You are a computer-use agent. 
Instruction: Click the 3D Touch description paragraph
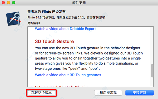tap(89, 58)
